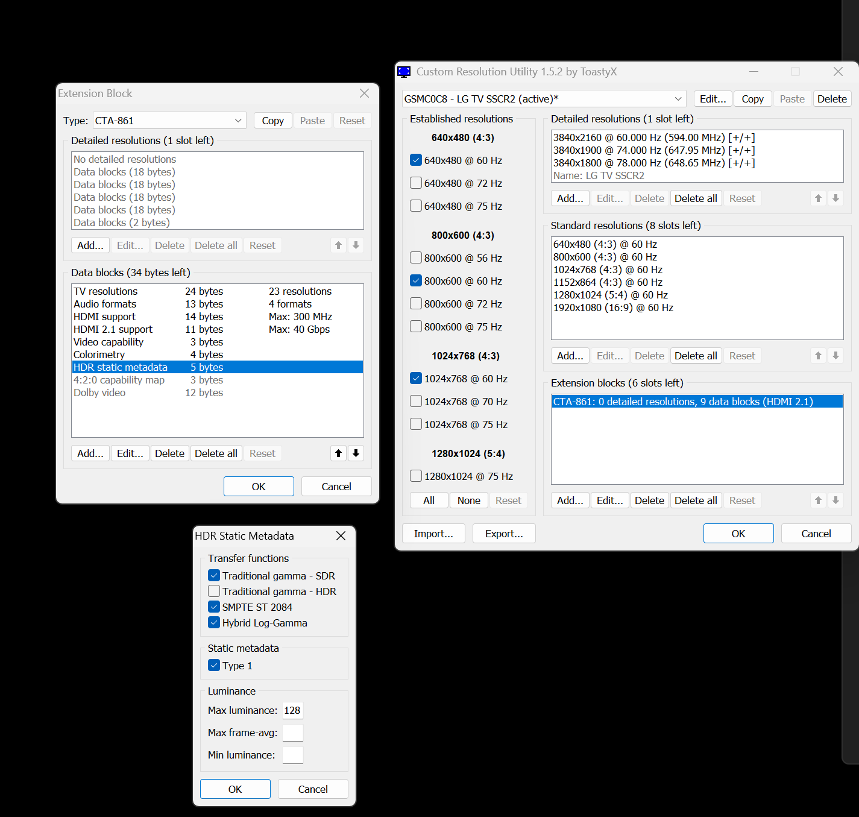Move selected standard resolution up with arrow
This screenshot has width=859, height=817.
click(818, 355)
